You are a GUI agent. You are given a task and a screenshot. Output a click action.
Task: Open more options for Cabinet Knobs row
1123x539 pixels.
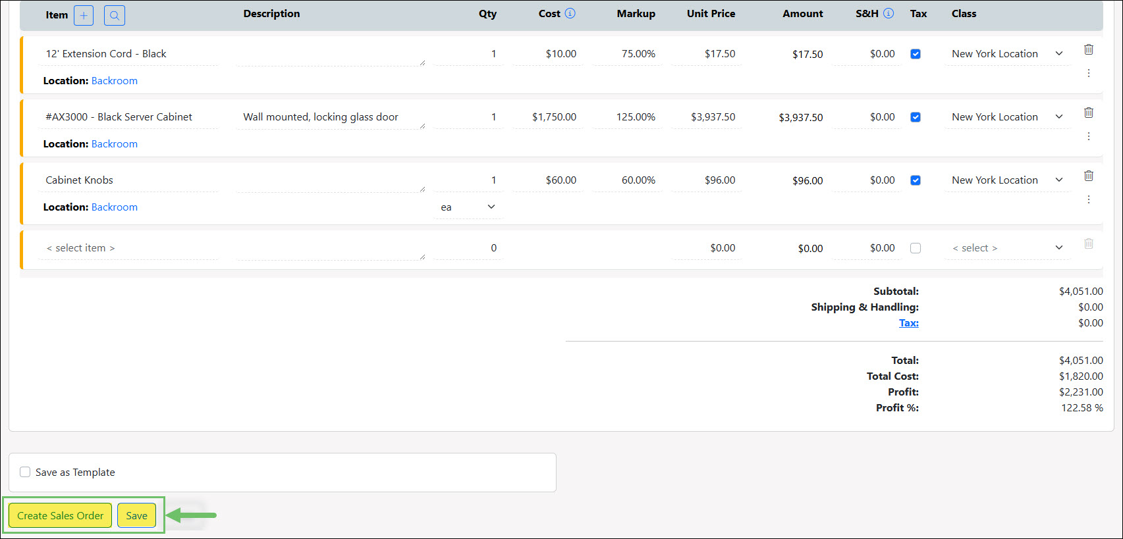(x=1089, y=199)
